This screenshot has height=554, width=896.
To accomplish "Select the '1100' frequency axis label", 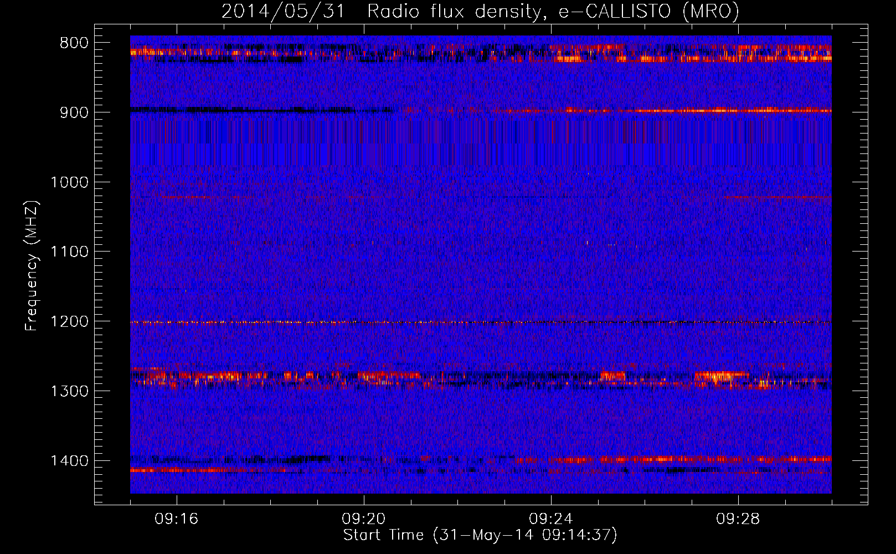I will pyautogui.click(x=69, y=252).
